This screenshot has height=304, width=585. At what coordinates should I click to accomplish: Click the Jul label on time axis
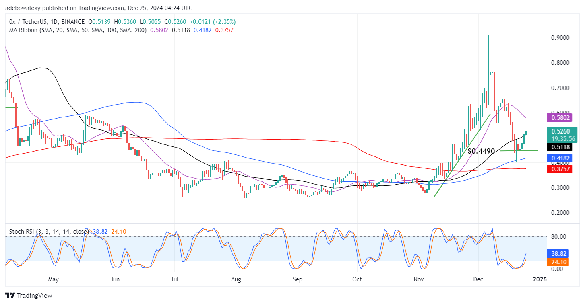(175, 279)
